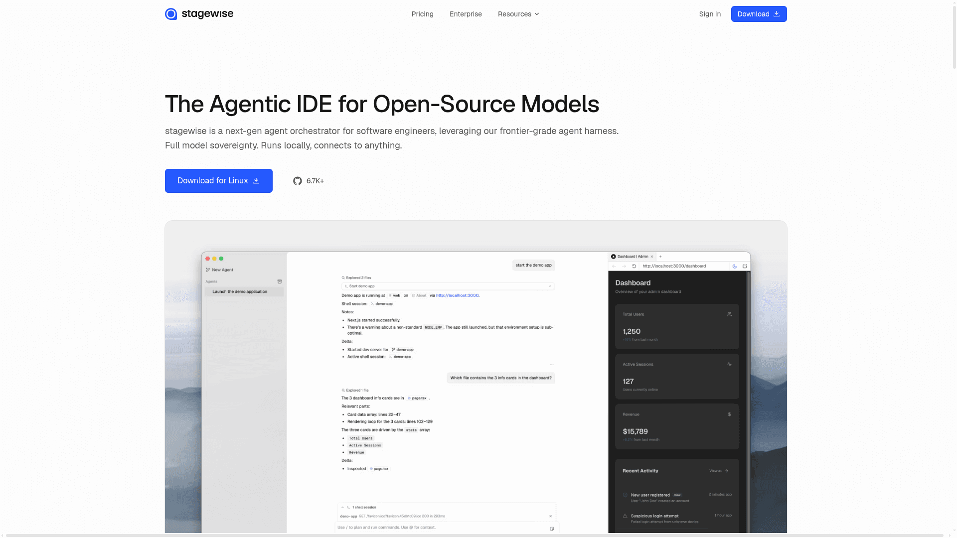
Task: Click the reload icon in demo browser
Action: pyautogui.click(x=634, y=266)
